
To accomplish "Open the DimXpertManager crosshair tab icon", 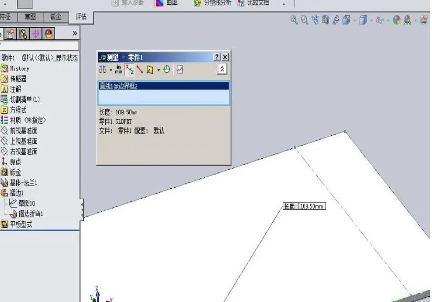I will [36, 34].
